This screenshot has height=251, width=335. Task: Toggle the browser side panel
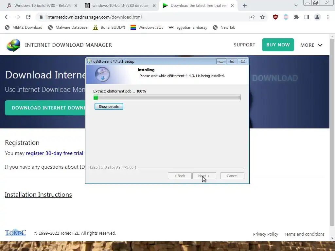tap(307, 17)
